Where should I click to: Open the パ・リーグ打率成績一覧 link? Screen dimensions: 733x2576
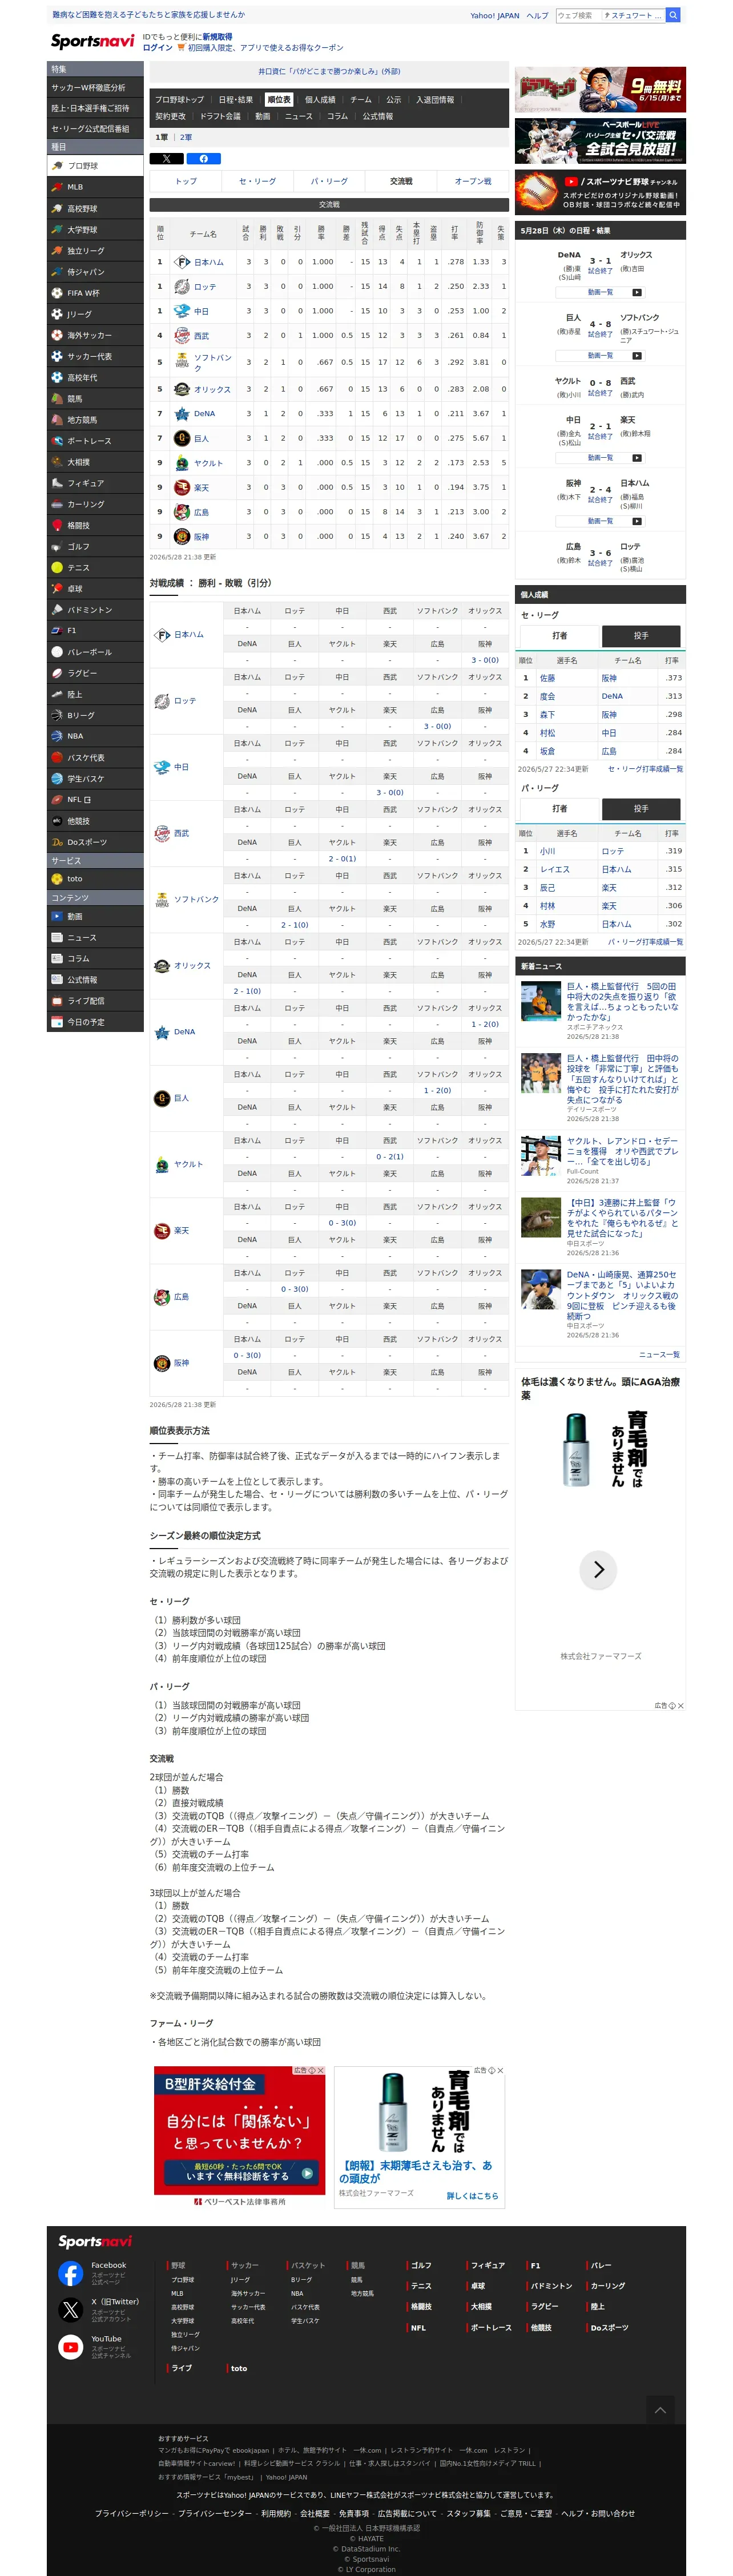[x=645, y=942]
